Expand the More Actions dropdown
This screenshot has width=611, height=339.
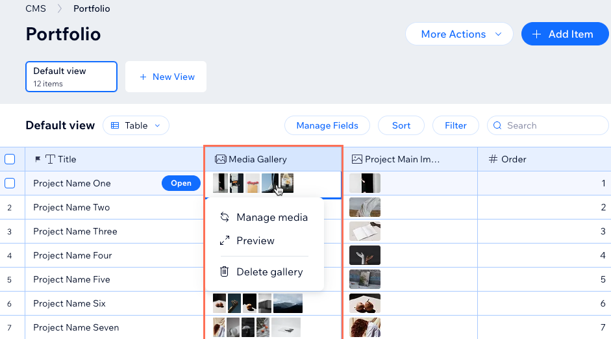click(x=459, y=34)
